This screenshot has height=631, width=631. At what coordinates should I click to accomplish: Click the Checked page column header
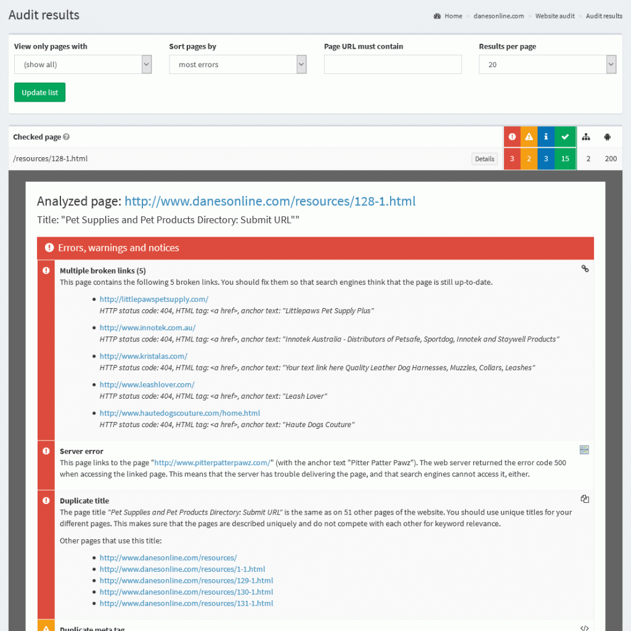point(37,137)
